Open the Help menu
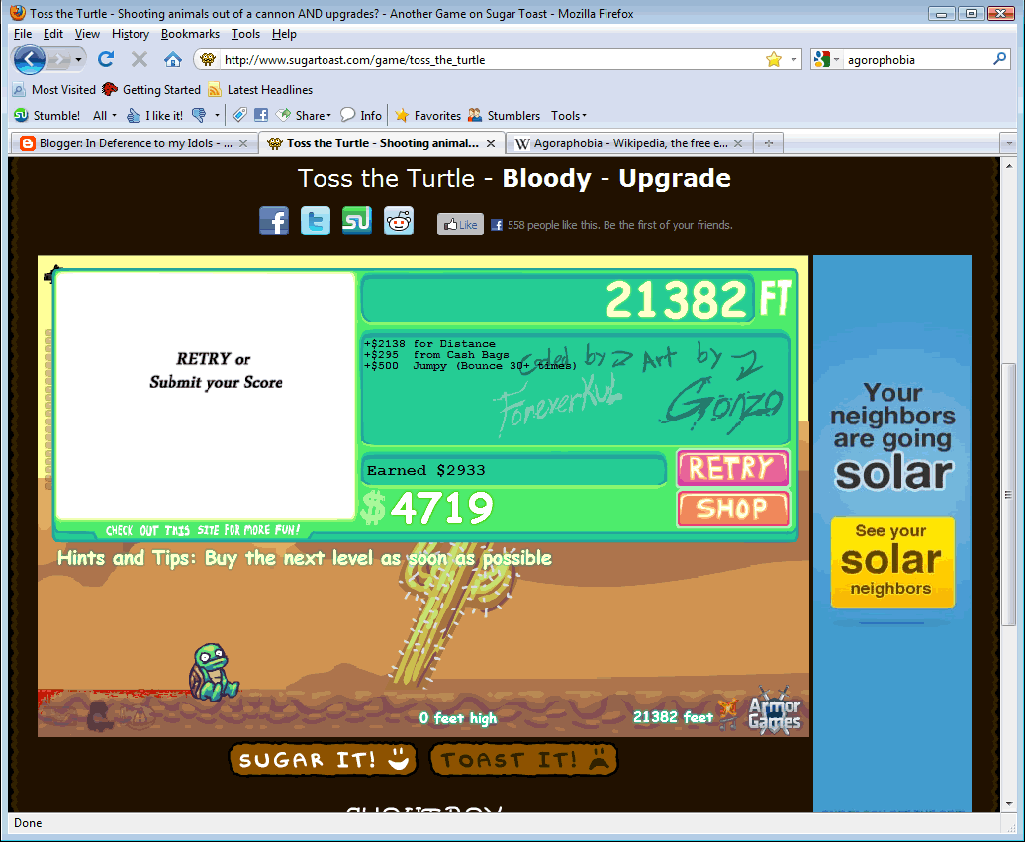The image size is (1025, 842). click(284, 34)
